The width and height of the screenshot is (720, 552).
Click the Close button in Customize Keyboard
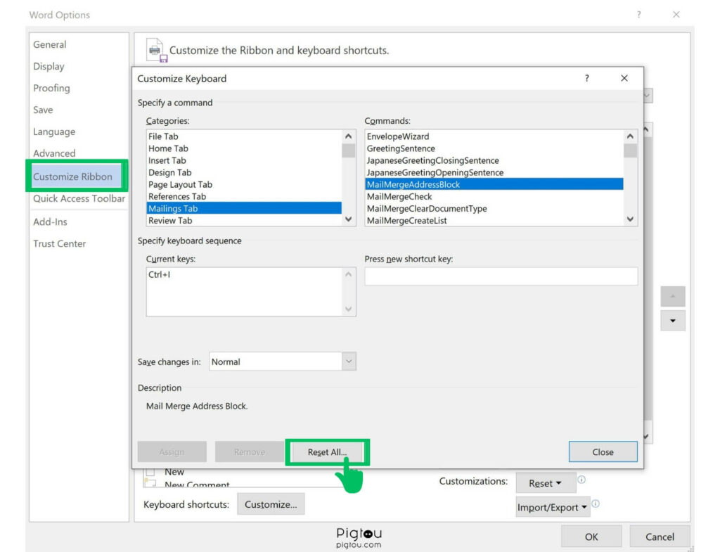click(603, 452)
